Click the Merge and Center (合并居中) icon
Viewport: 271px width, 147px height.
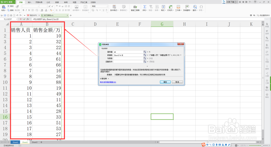pyautogui.click(x=76, y=7)
